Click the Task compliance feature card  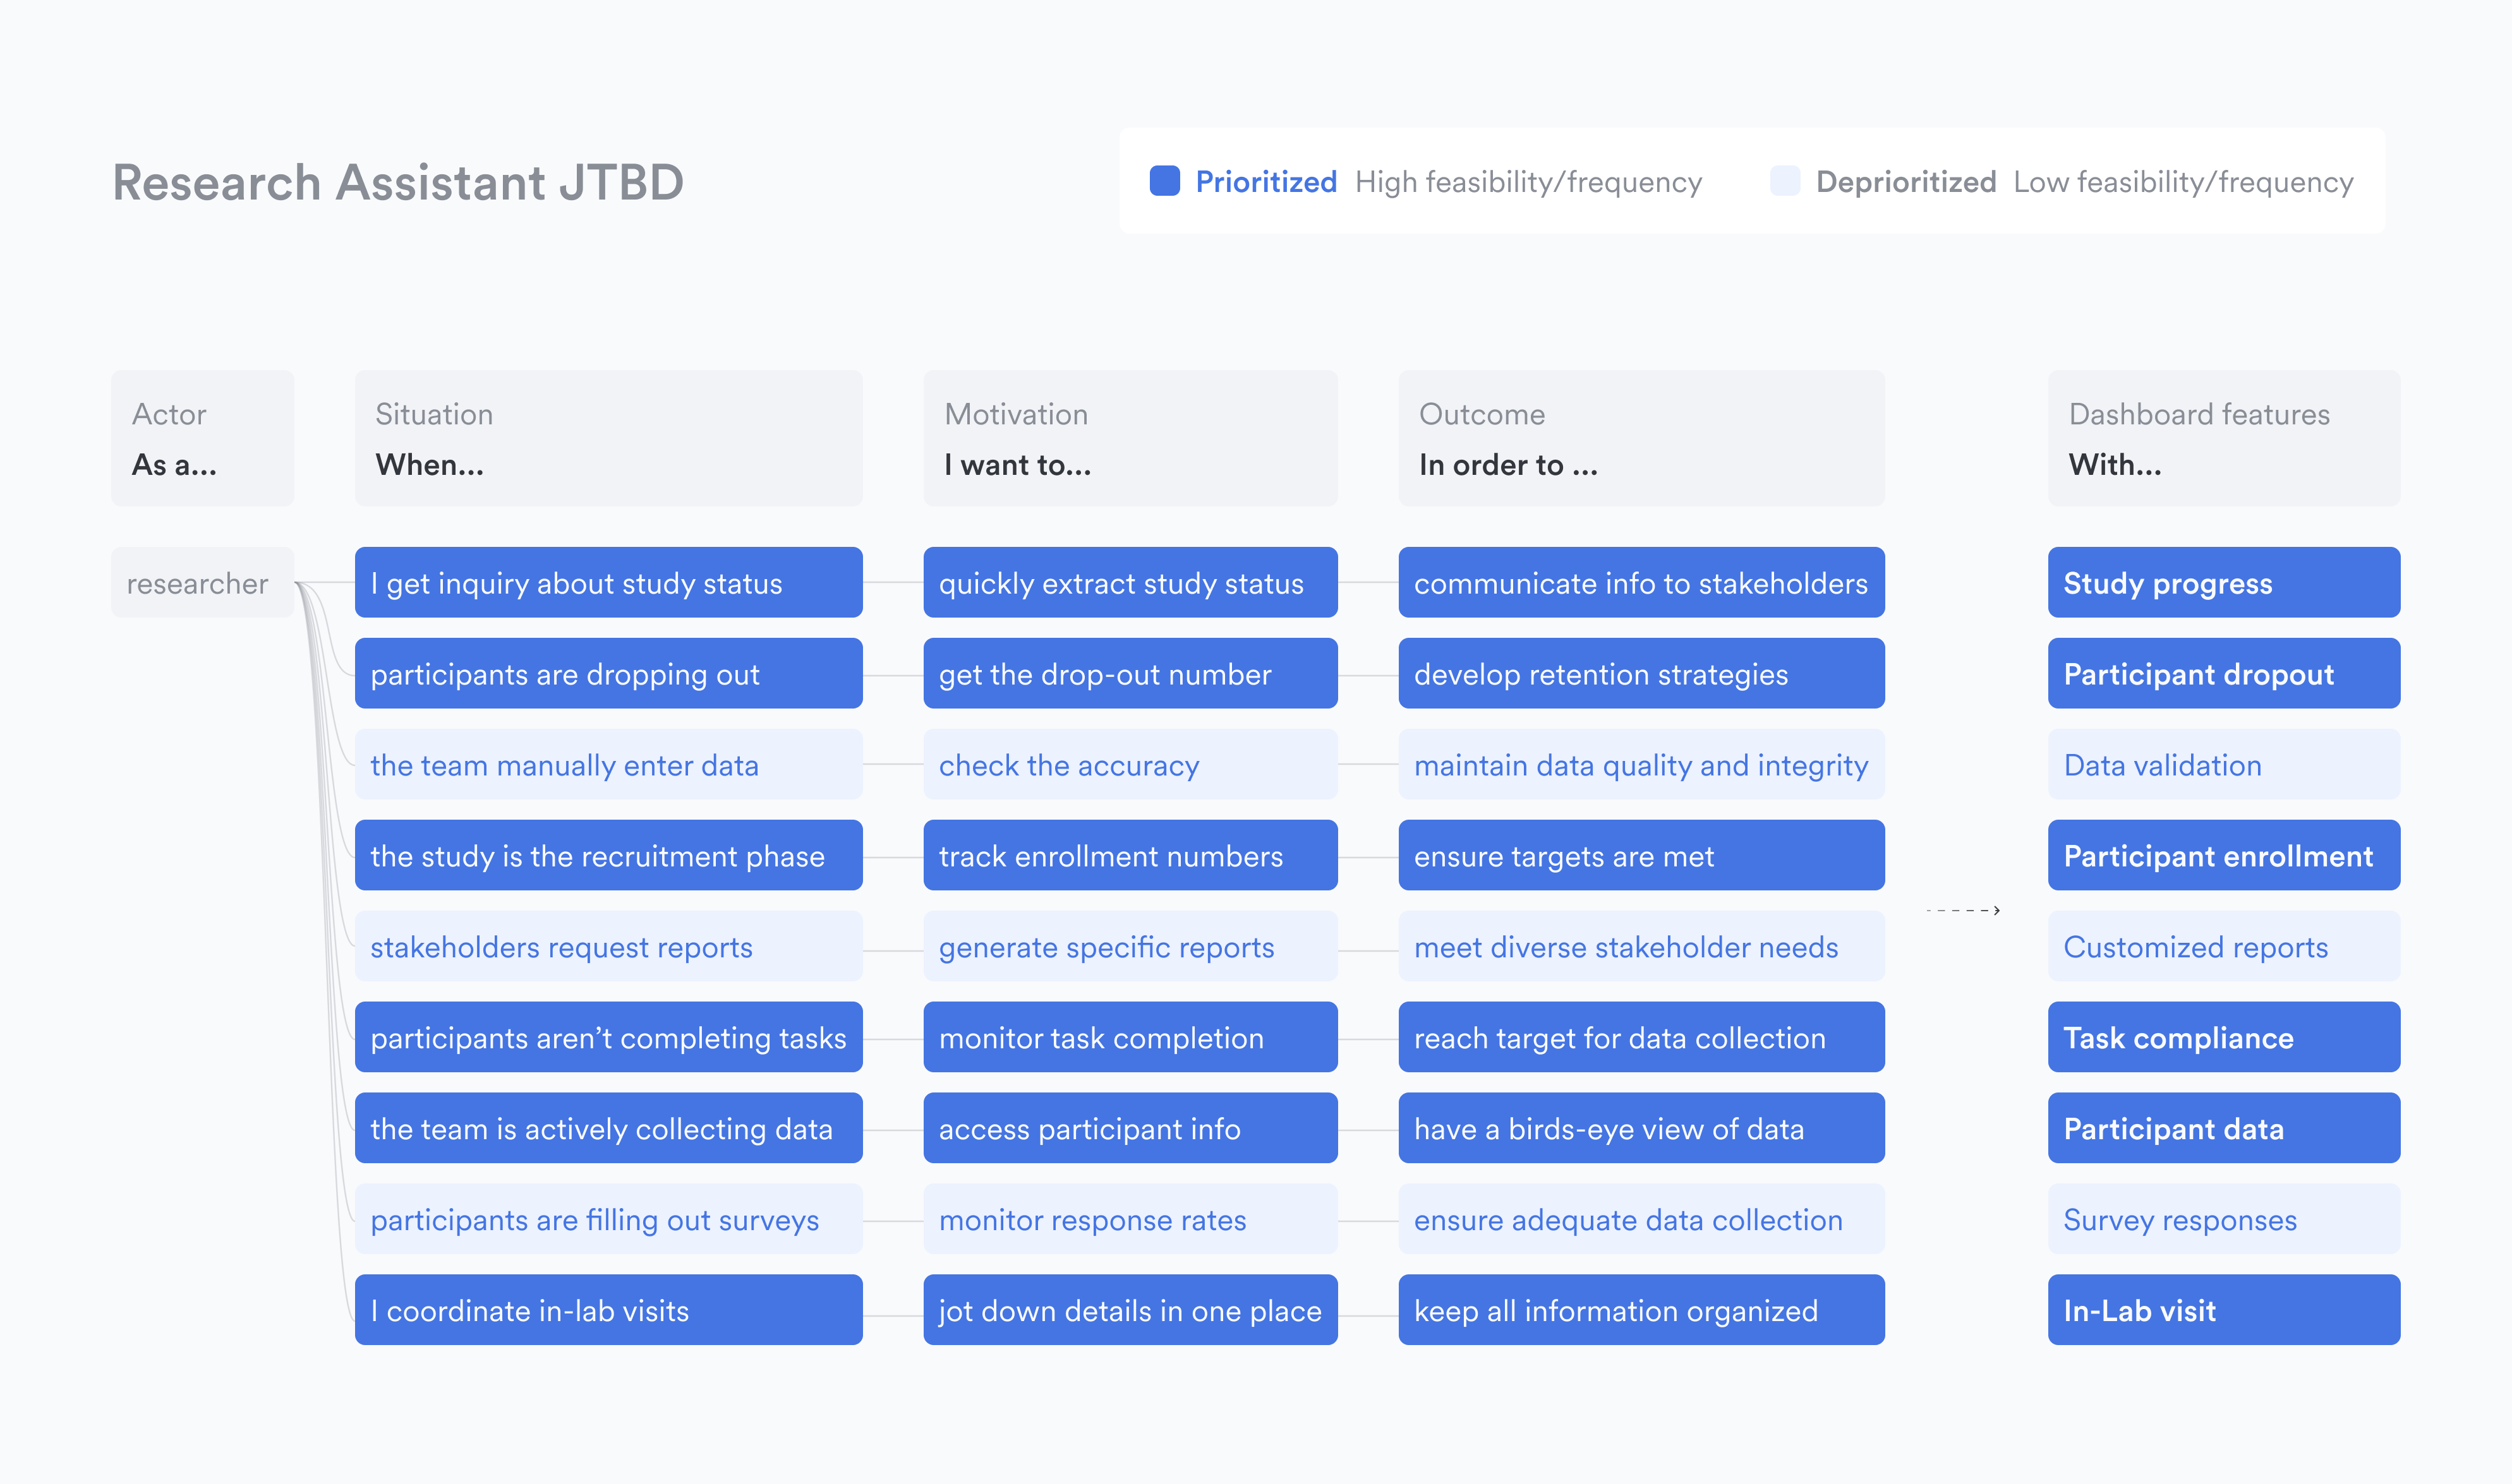(2223, 1038)
